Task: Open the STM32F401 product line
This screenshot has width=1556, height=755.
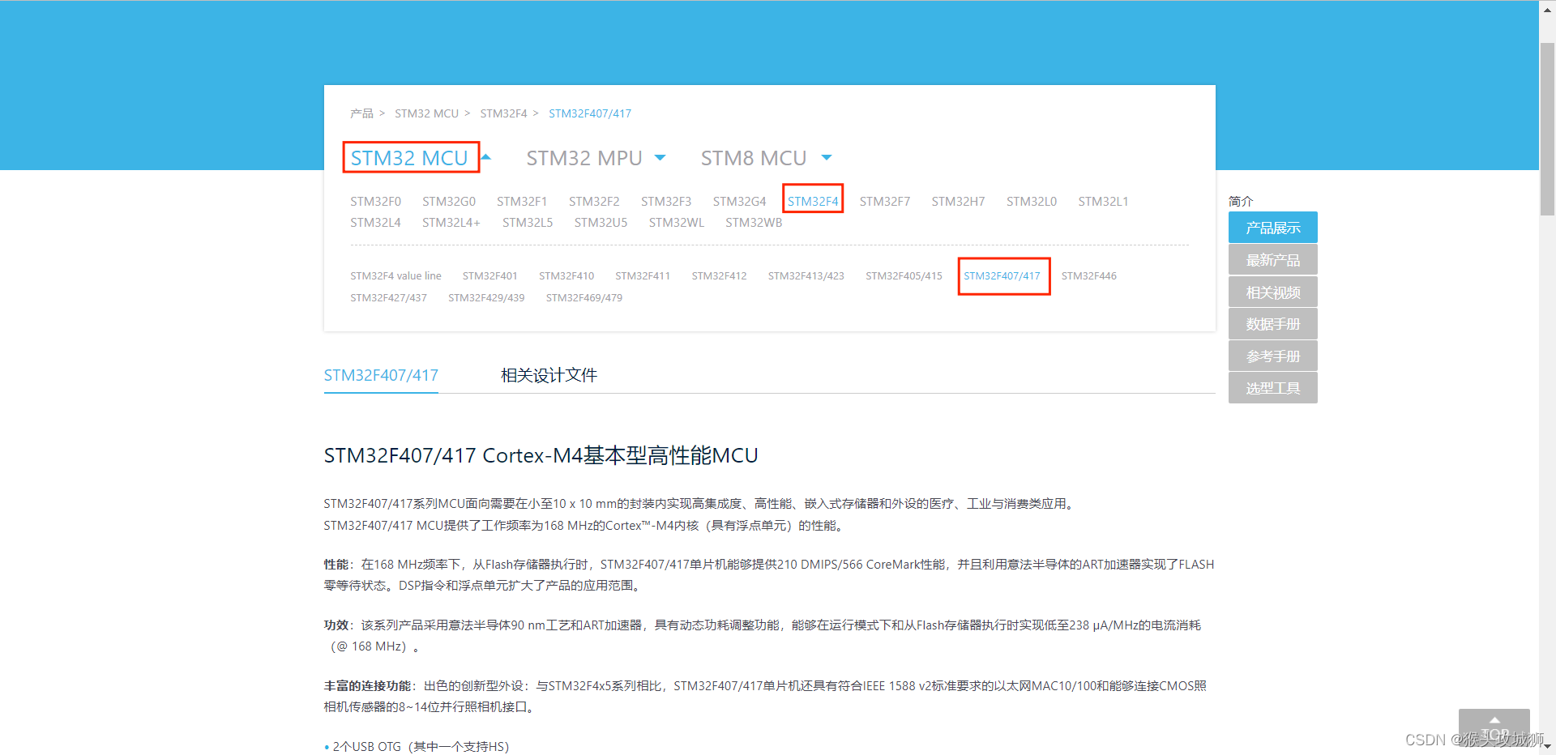Action: click(489, 276)
